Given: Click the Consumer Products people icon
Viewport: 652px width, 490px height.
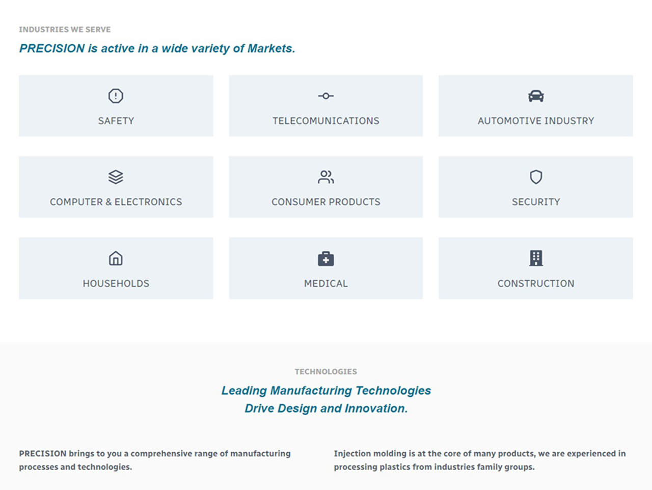Looking at the screenshot, I should (x=326, y=177).
